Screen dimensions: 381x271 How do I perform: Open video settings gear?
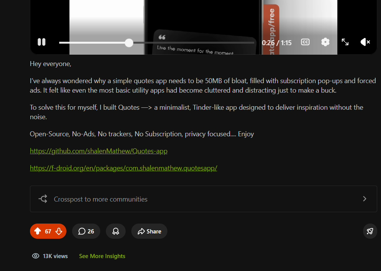point(325,42)
